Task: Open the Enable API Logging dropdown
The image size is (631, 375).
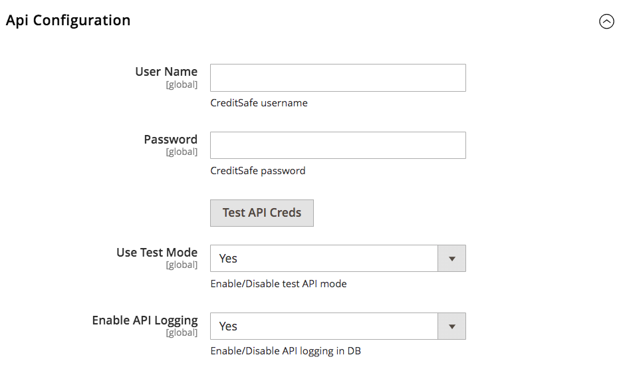Action: pos(324,326)
